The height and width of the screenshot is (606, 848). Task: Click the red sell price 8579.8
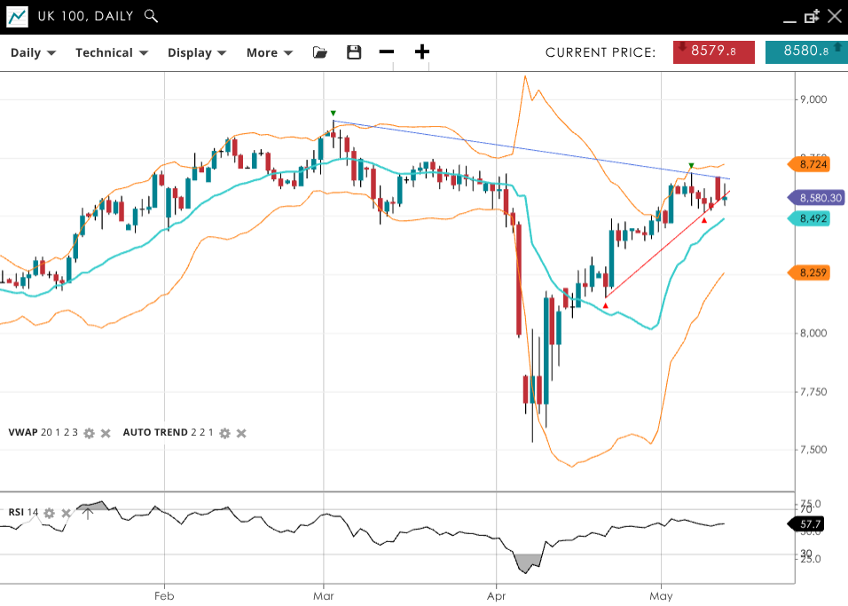[x=713, y=51]
